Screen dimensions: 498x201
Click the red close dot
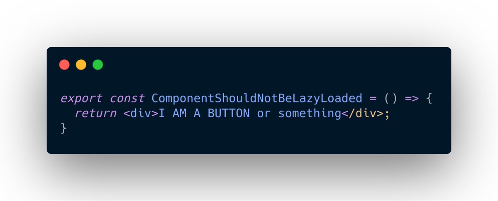(64, 65)
